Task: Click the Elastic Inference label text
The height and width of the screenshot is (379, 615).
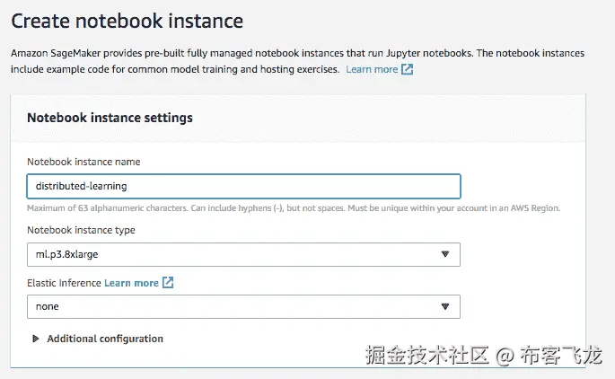Action: [64, 283]
